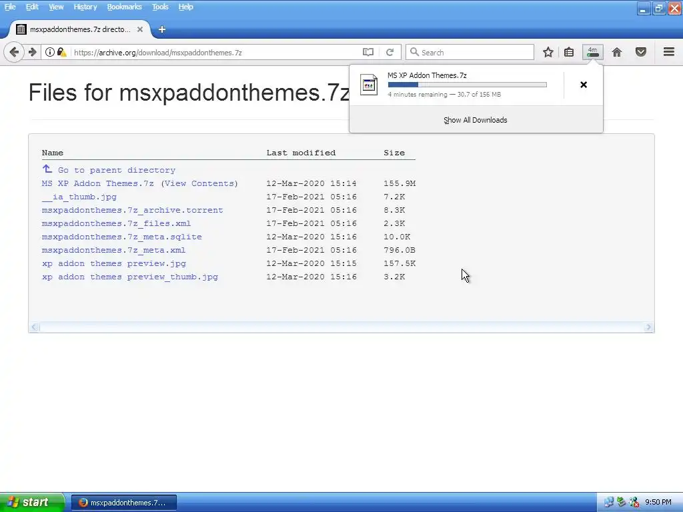Click the horizontal scrollbar right arrow
The width and height of the screenshot is (683, 512).
tap(648, 327)
